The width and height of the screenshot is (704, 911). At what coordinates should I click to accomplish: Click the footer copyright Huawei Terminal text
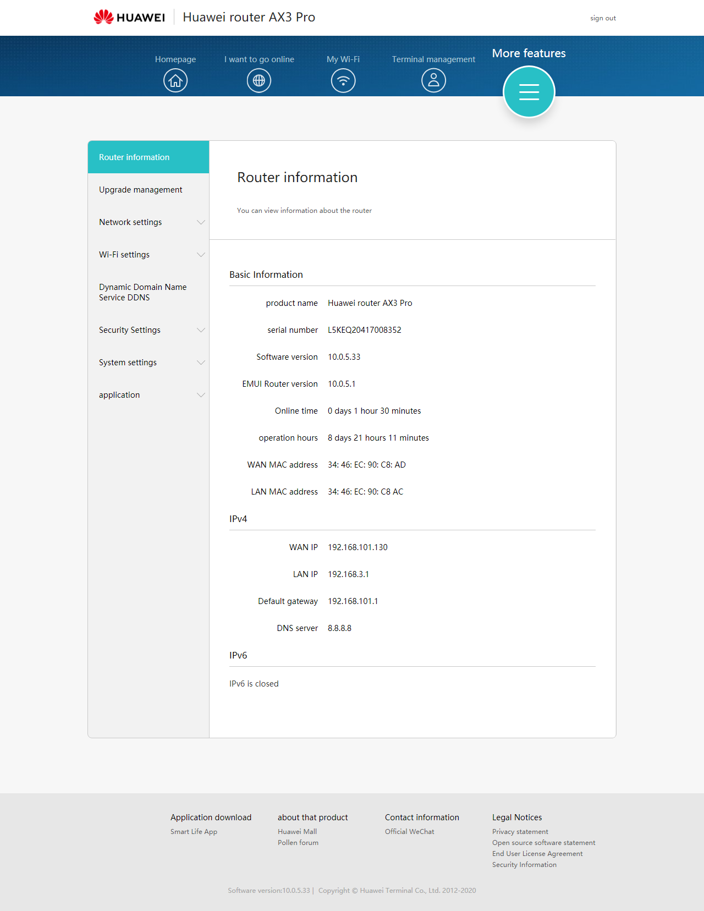click(397, 891)
